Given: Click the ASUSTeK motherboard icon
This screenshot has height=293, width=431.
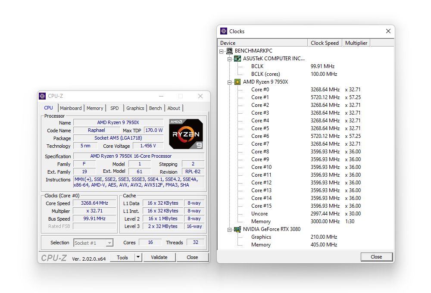Looking at the screenshot, I should 237,59.
